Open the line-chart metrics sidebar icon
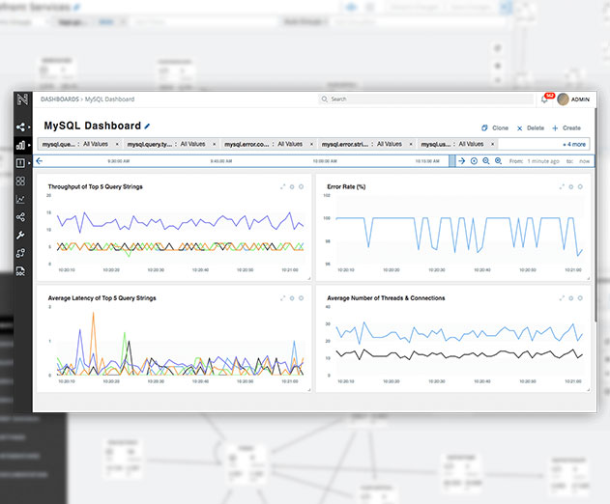Viewport: 610px width, 504px height. (20, 199)
